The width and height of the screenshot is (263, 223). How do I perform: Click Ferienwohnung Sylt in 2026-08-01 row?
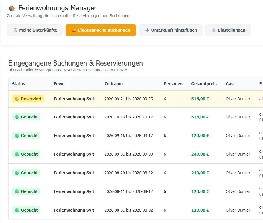tap(74, 210)
